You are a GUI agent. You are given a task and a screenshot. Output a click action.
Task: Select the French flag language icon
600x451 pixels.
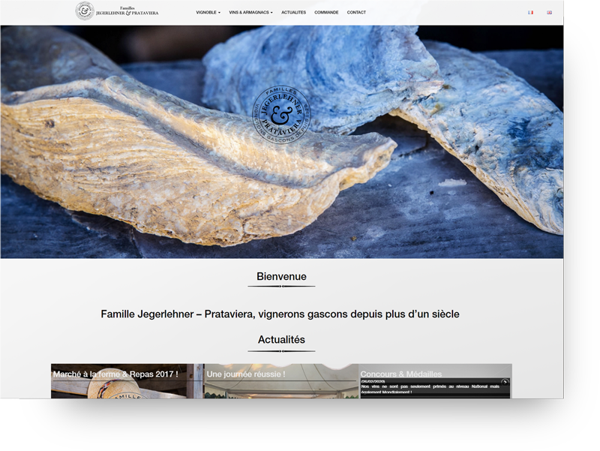[x=531, y=12]
